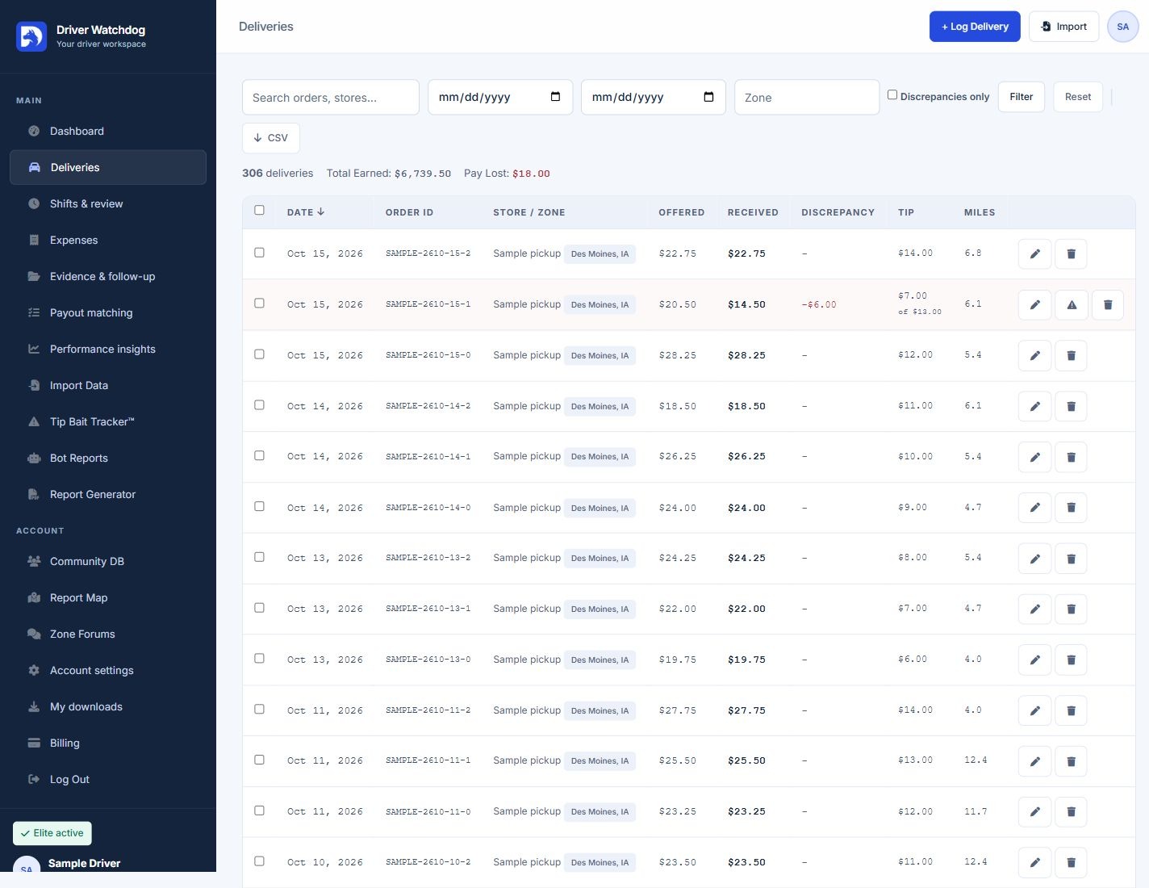This screenshot has height=888, width=1149.
Task: Open the SA user avatar in the header
Action: coord(1122,27)
